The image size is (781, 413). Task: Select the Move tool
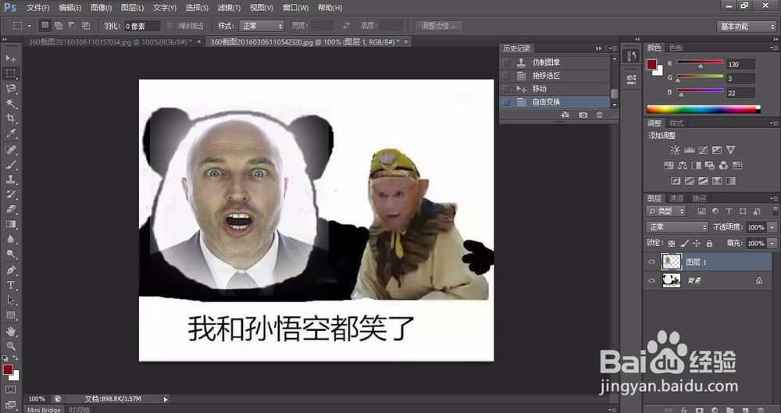point(10,59)
